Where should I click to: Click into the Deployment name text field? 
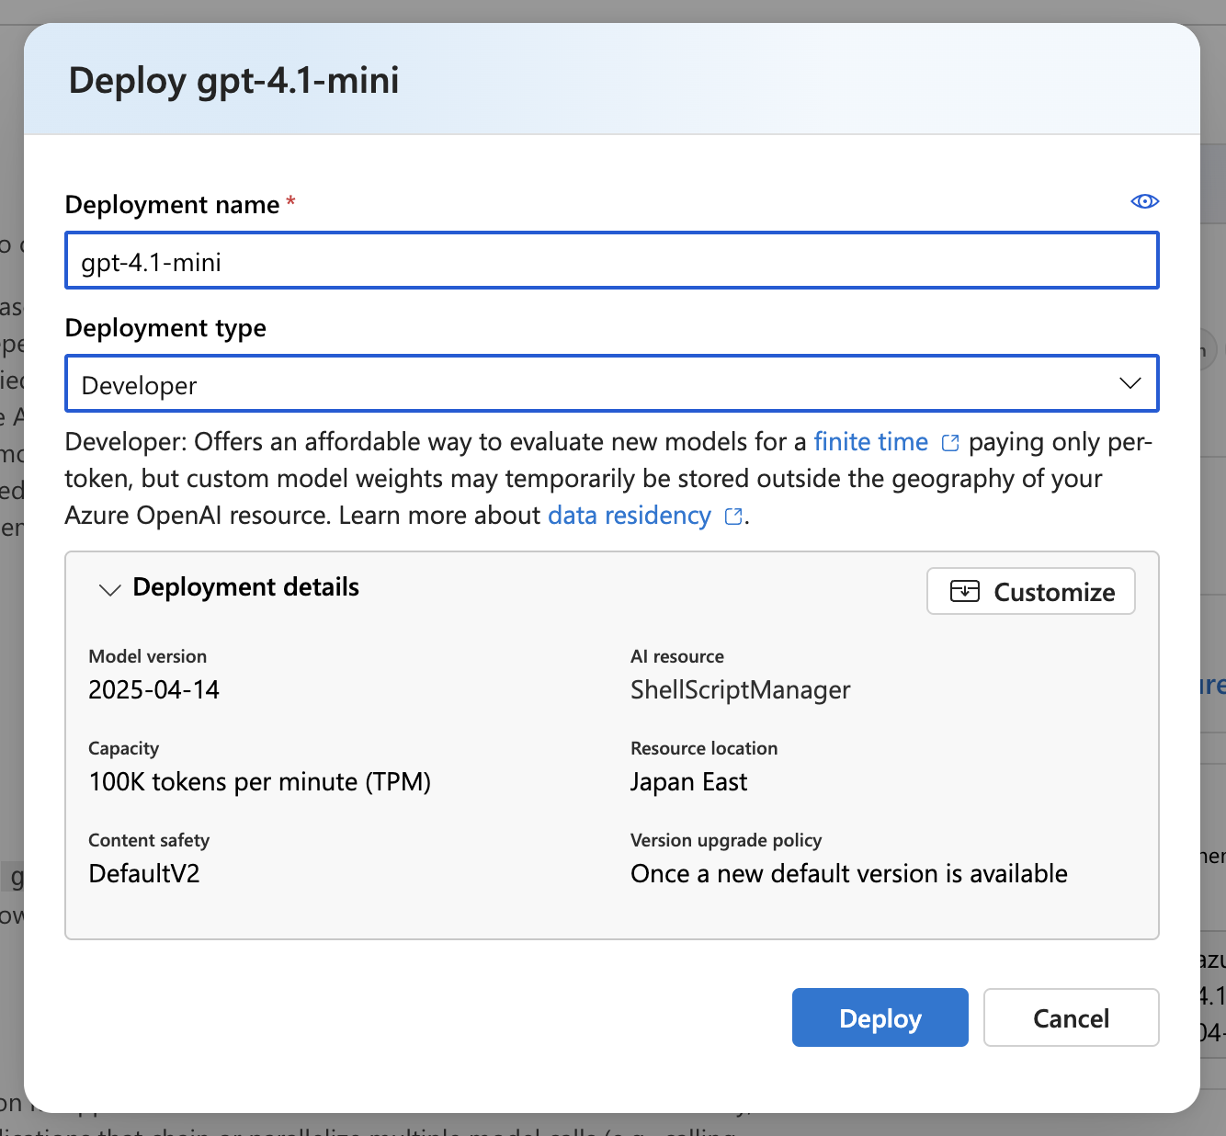[611, 262]
